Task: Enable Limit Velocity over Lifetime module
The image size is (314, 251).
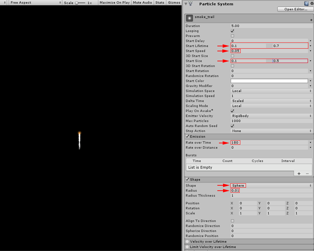Action: pos(187,247)
